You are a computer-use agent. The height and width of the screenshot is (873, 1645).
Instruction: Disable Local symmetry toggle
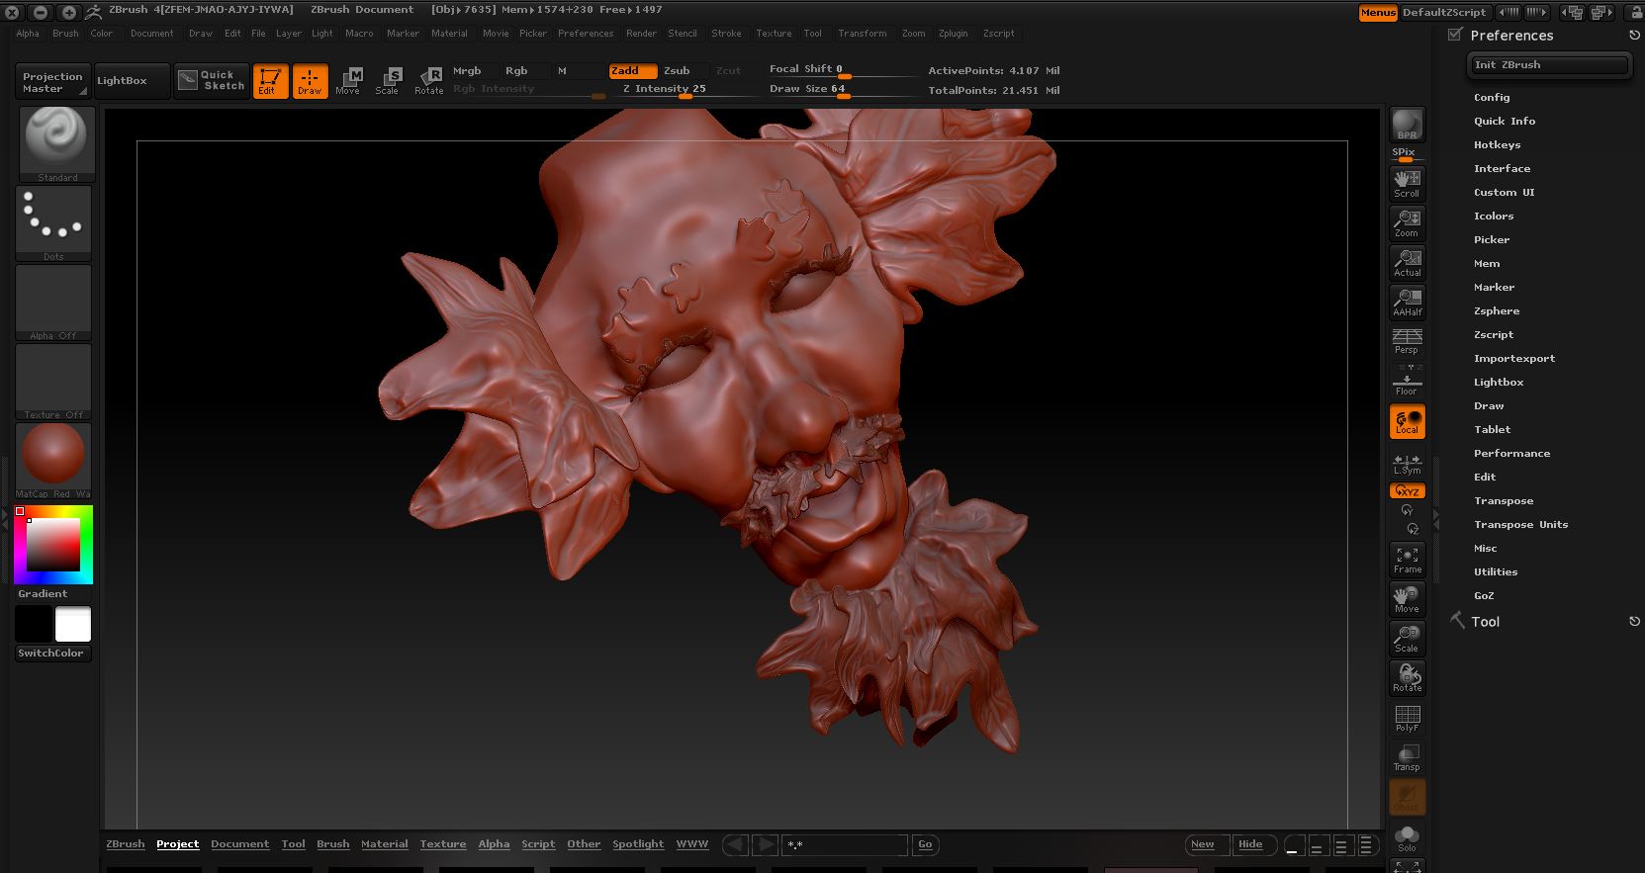click(1407, 421)
